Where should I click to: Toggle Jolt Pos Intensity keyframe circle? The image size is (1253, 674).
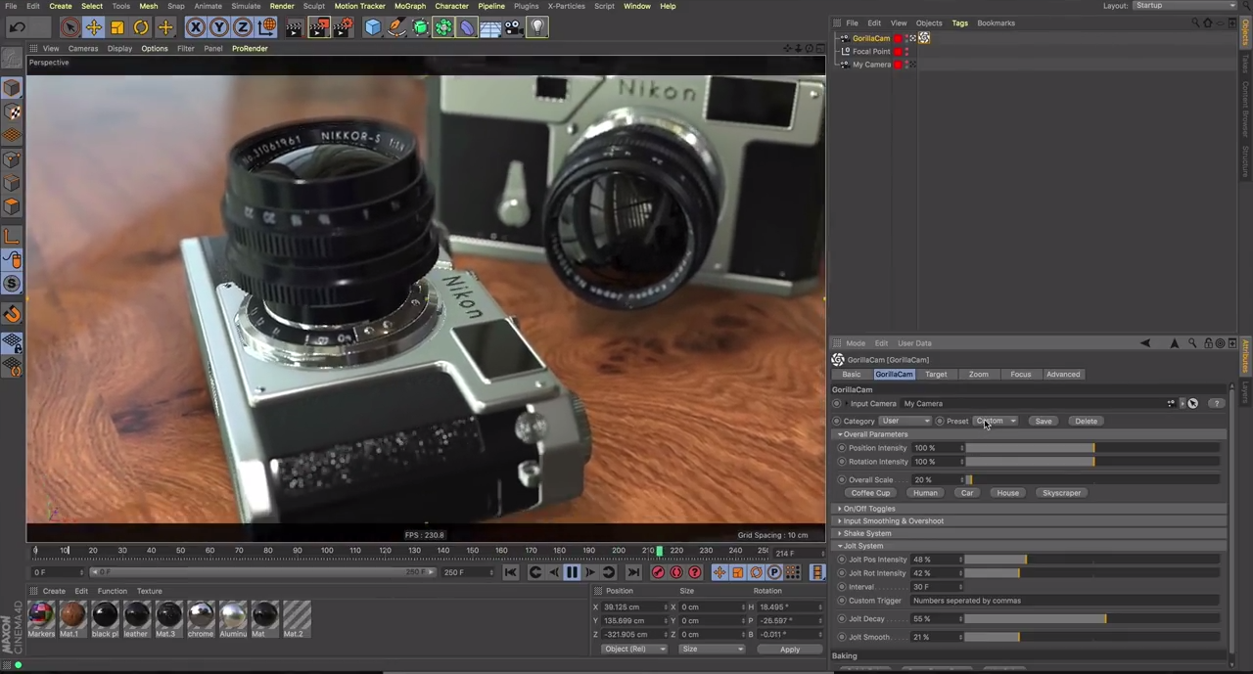841,560
